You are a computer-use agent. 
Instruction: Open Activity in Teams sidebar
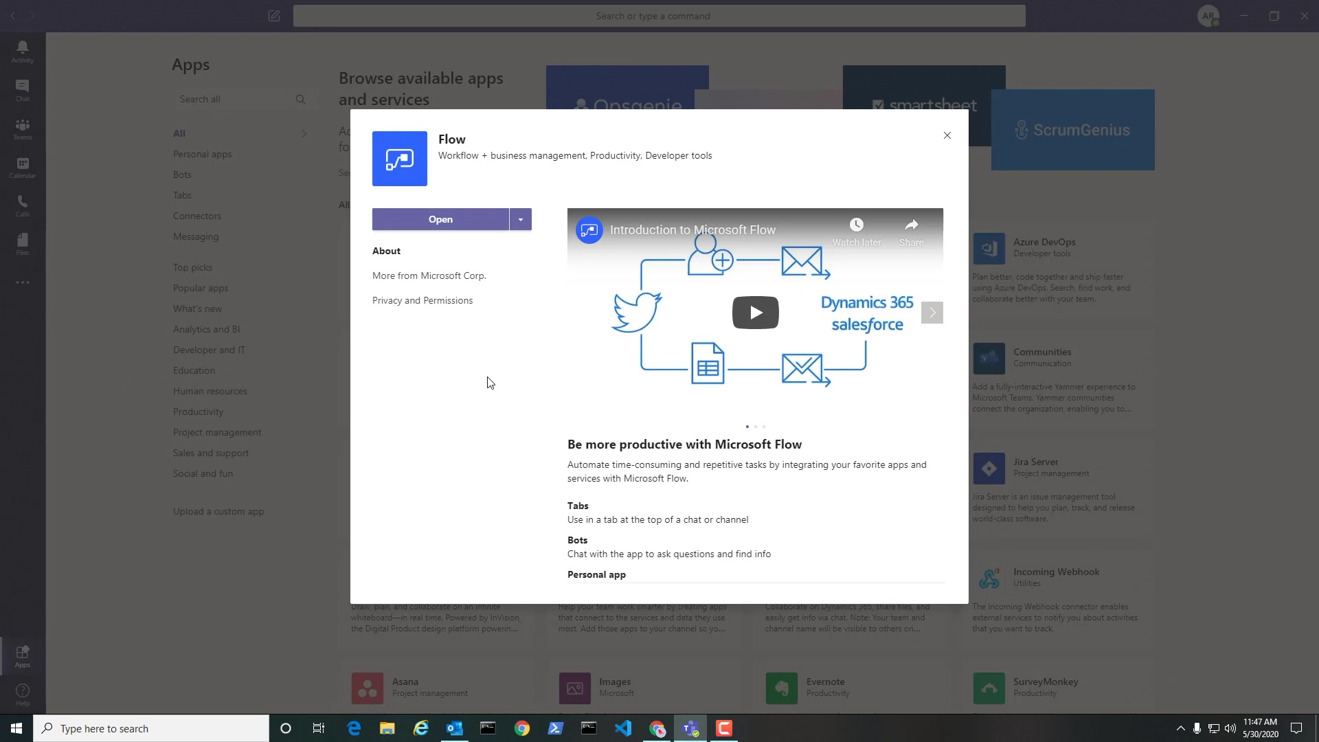[23, 52]
